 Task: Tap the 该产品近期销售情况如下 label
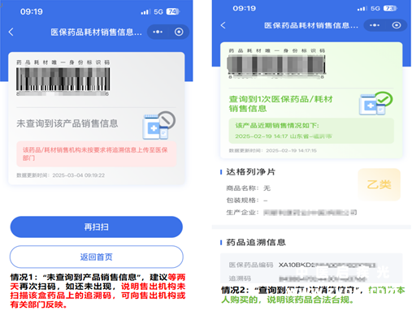[277, 126]
